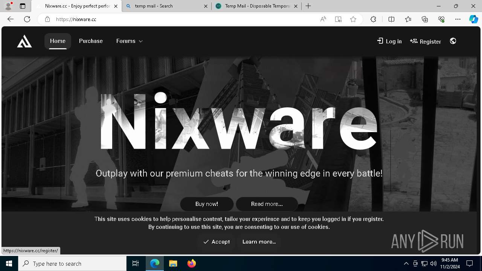Open the clock and calendar flyout
Screen dimensions: 482x271
coord(450,263)
